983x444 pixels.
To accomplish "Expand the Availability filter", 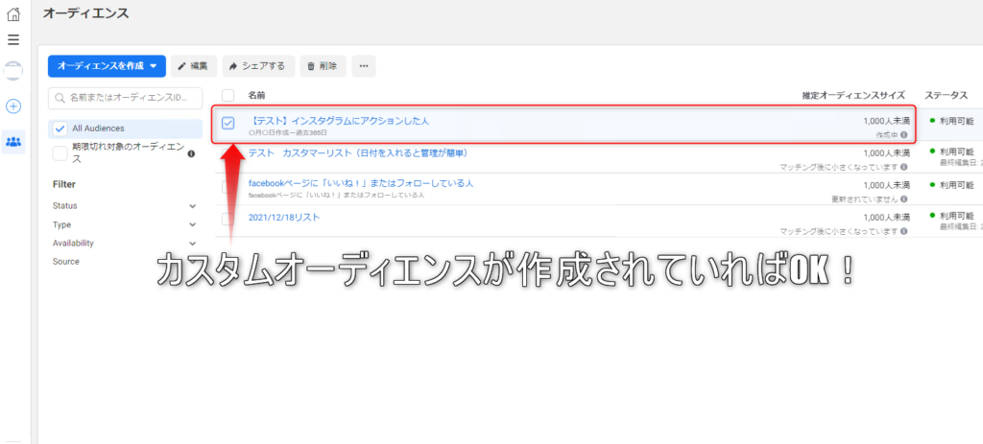I will [126, 243].
